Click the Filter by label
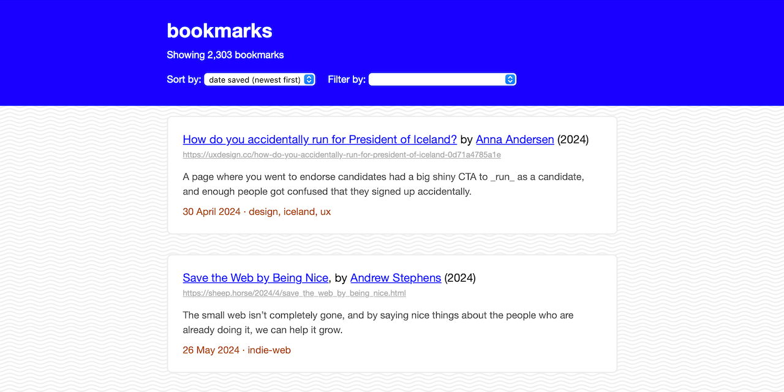This screenshot has width=784, height=392. 347,80
